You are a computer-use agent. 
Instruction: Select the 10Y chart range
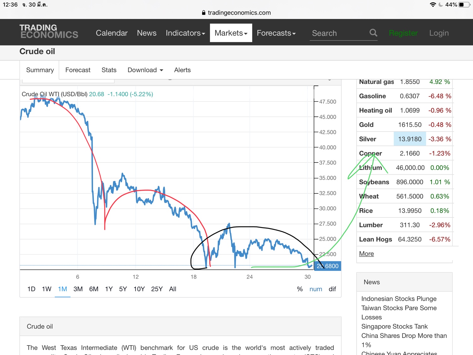tap(139, 289)
